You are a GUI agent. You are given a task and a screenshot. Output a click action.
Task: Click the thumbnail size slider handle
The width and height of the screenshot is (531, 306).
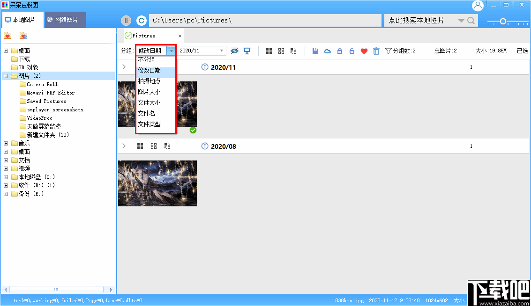pyautogui.click(x=503, y=22)
